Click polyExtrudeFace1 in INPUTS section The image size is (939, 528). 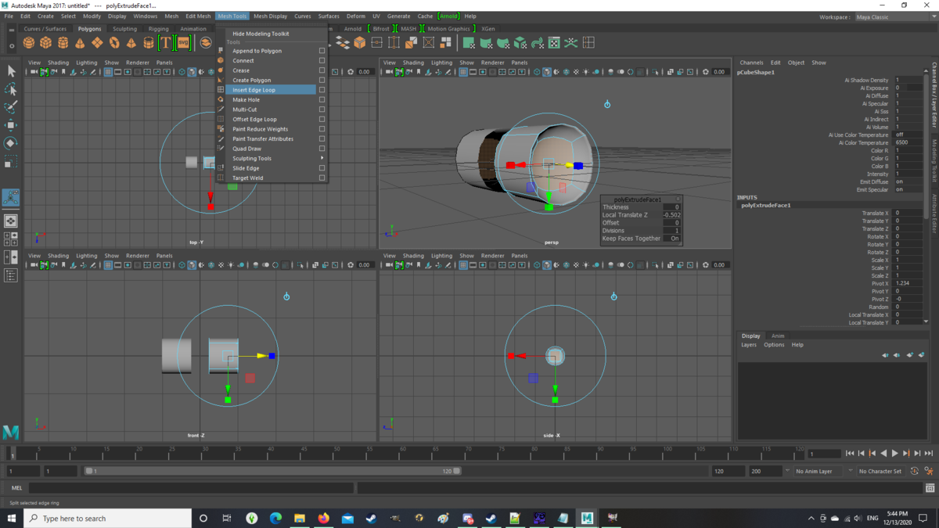tap(766, 205)
